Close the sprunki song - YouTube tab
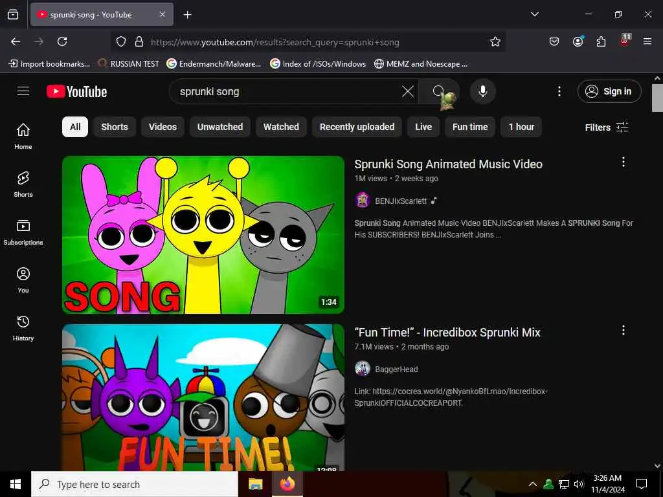 [x=163, y=14]
